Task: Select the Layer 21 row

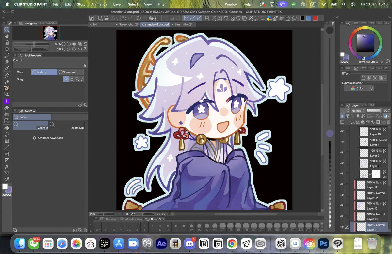Action: click(368, 227)
